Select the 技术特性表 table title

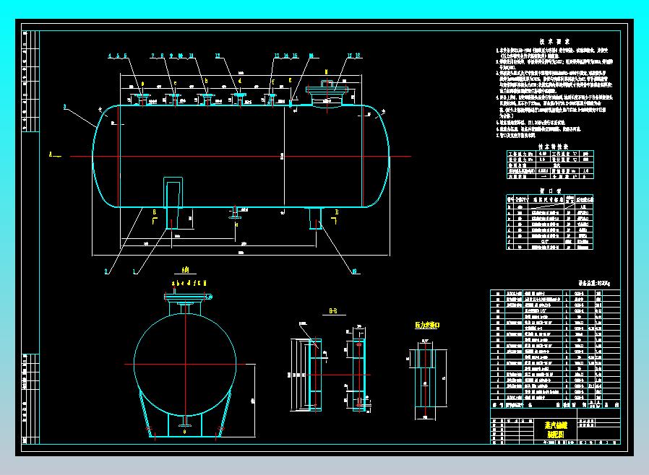tap(553, 147)
